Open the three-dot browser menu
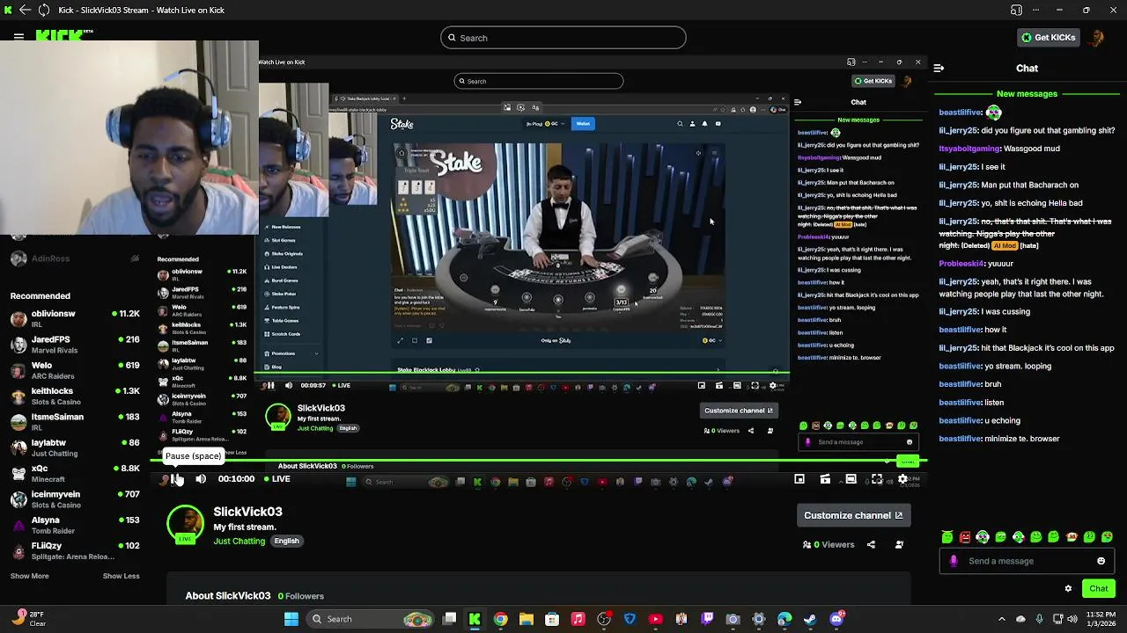 click(x=1036, y=11)
